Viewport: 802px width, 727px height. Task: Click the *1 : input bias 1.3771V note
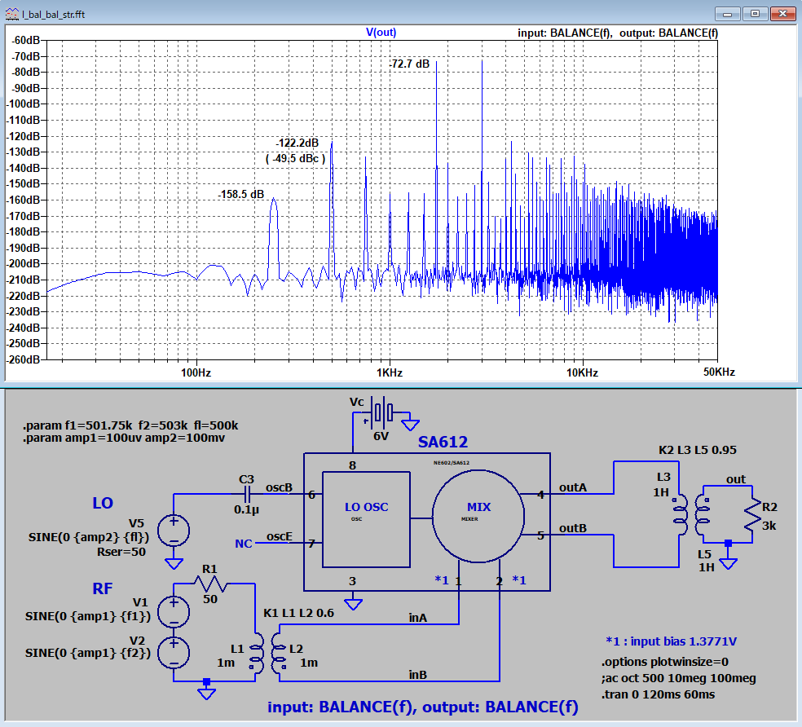click(671, 641)
